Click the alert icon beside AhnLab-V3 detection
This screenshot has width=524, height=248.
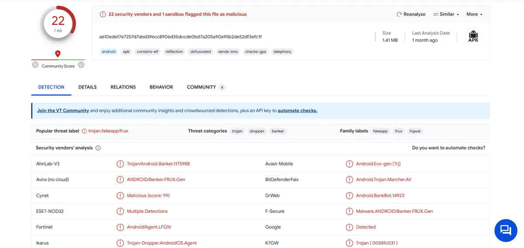coord(120,164)
